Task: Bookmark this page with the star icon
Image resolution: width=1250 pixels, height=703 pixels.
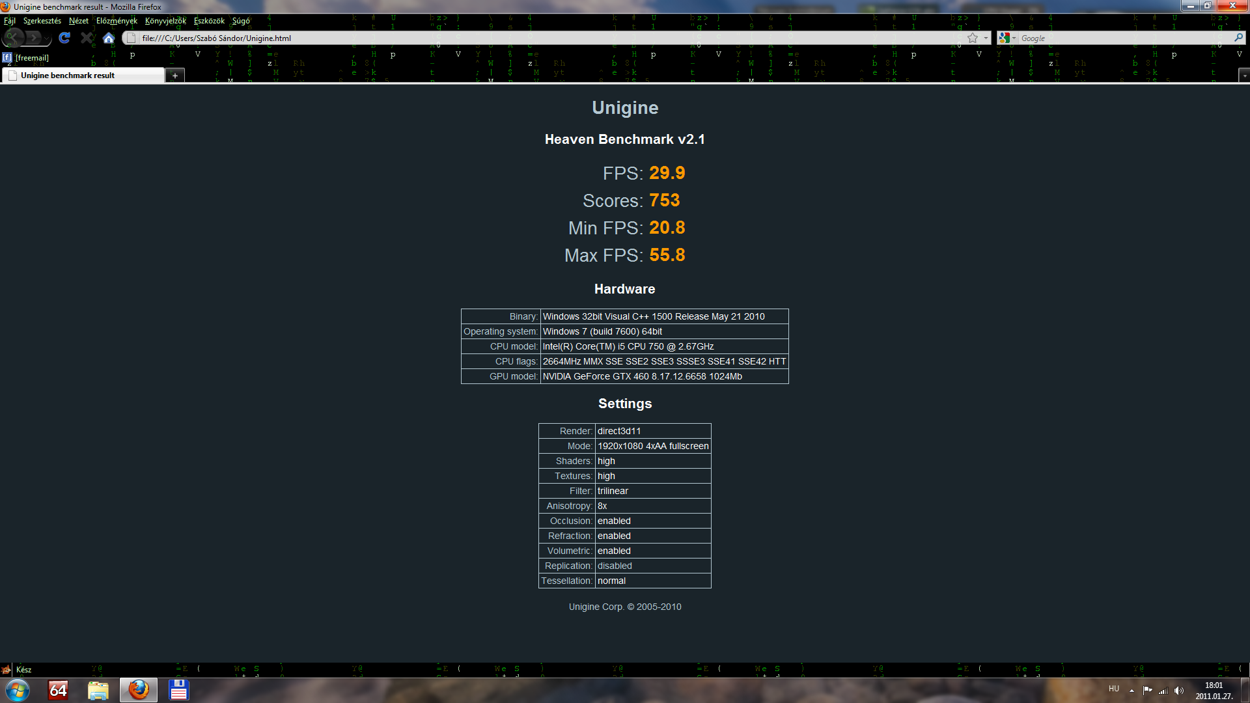Action: pos(973,38)
